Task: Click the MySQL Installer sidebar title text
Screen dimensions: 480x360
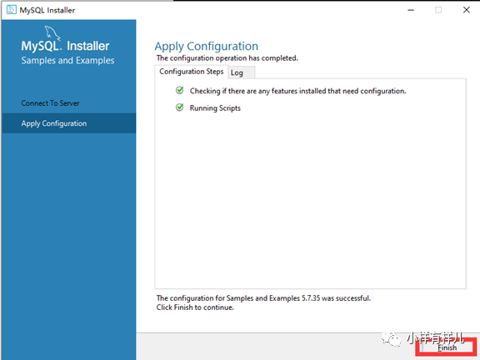Action: 65,46
